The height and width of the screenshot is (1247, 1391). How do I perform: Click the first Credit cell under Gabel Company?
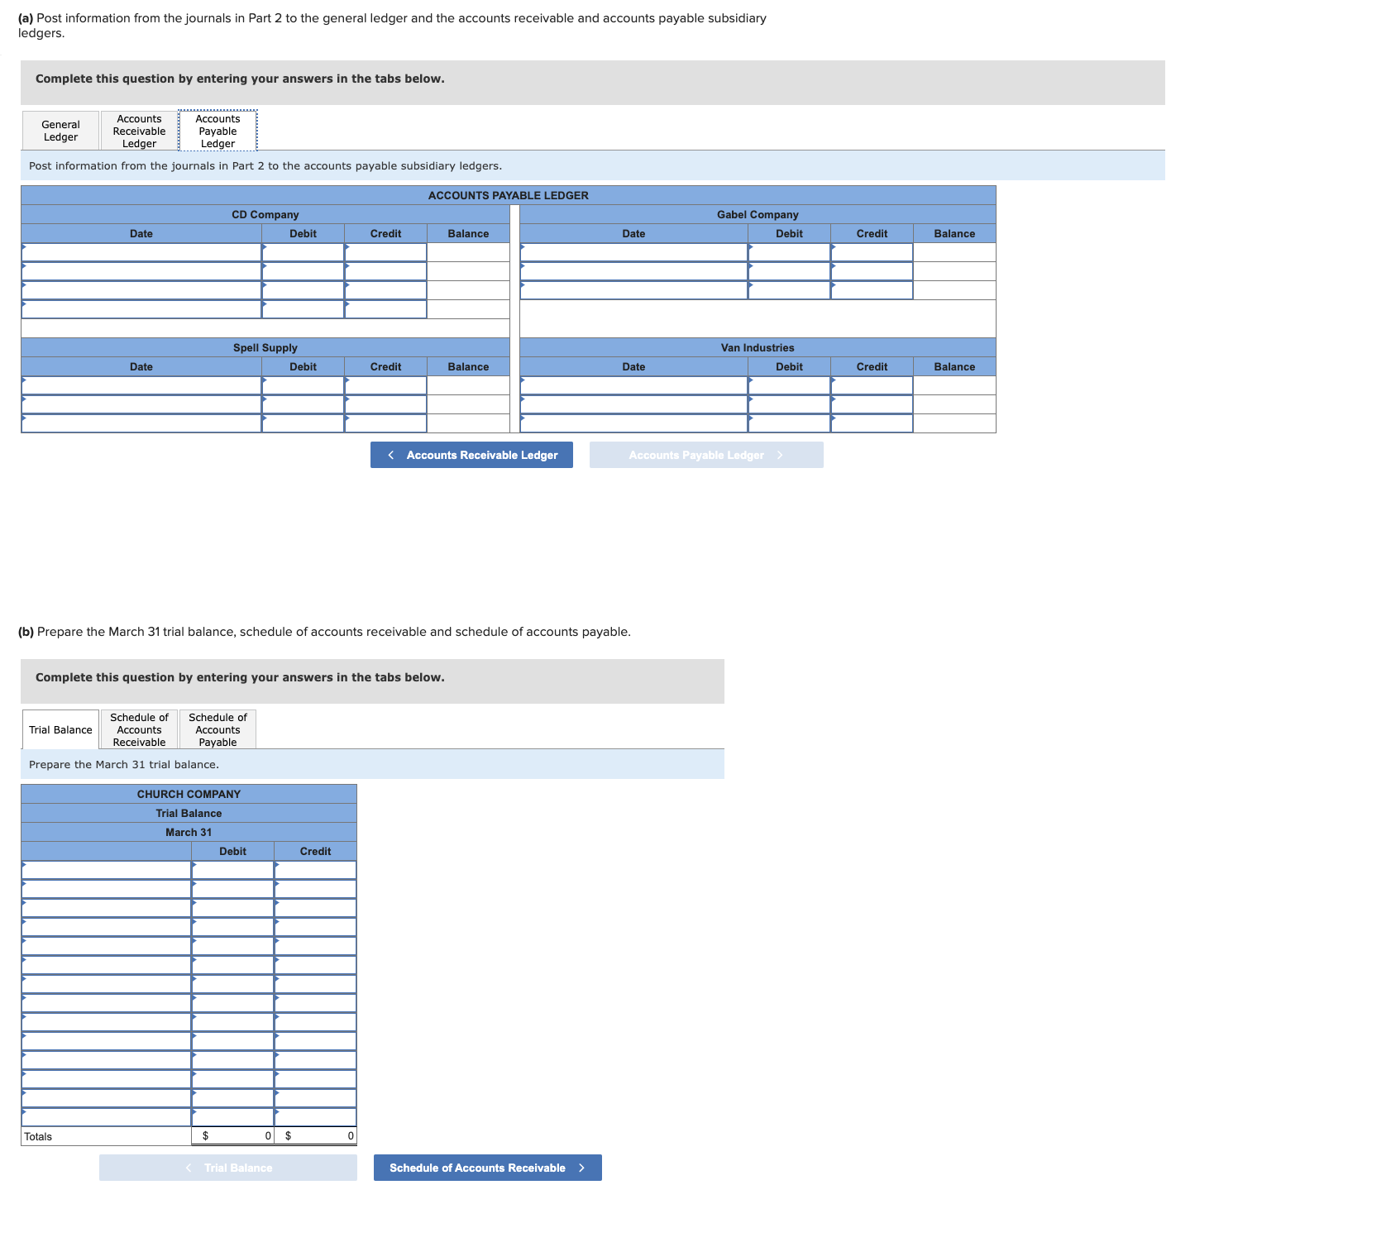pyautogui.click(x=871, y=249)
